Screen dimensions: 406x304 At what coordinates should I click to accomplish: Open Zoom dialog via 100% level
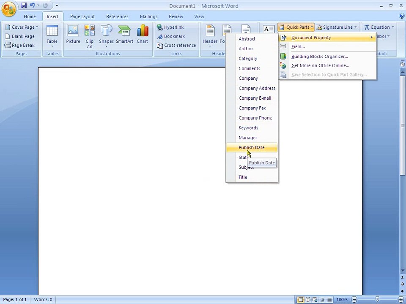(x=342, y=300)
